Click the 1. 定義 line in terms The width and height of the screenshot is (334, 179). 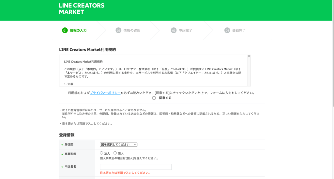(x=68, y=84)
